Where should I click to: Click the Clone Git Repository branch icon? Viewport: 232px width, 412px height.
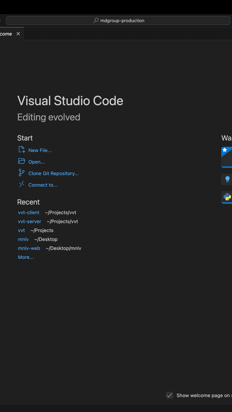click(22, 173)
